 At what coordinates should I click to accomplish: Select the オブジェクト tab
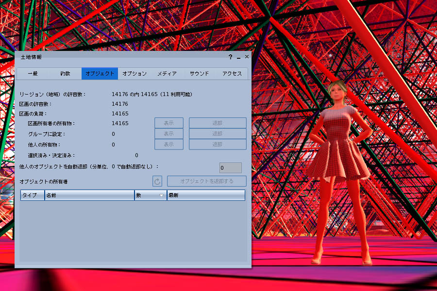pyautogui.click(x=100, y=74)
